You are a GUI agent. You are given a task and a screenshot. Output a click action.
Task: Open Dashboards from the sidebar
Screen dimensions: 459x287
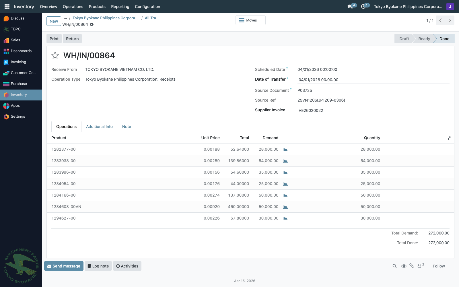[21, 51]
